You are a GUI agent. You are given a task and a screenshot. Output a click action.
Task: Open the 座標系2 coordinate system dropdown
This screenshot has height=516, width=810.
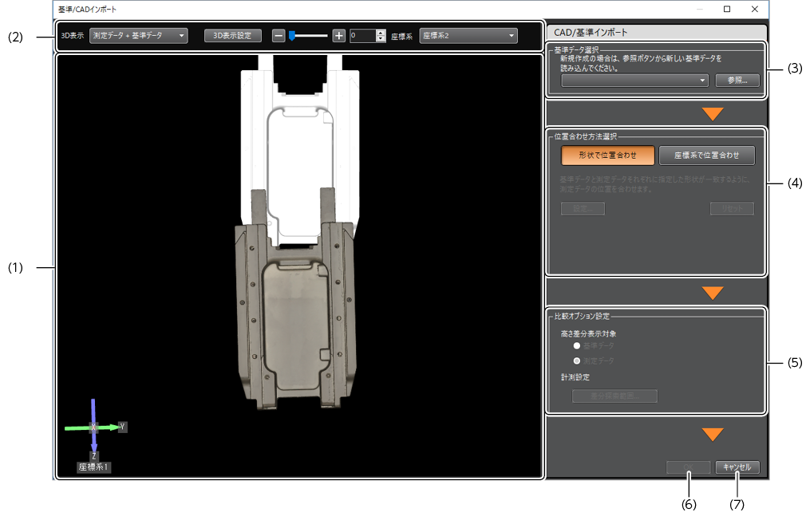pyautogui.click(x=468, y=36)
